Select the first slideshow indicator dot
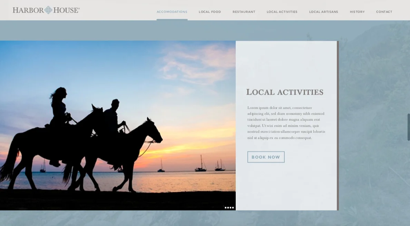410x226 pixels. [226, 208]
